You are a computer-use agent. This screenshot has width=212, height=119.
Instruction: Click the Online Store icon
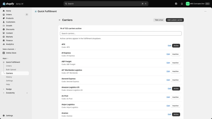pos(4,53)
